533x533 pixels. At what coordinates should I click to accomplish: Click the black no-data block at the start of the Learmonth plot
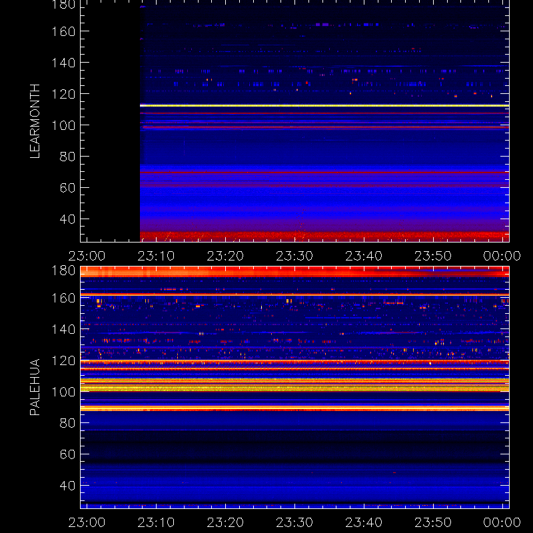(x=110, y=121)
